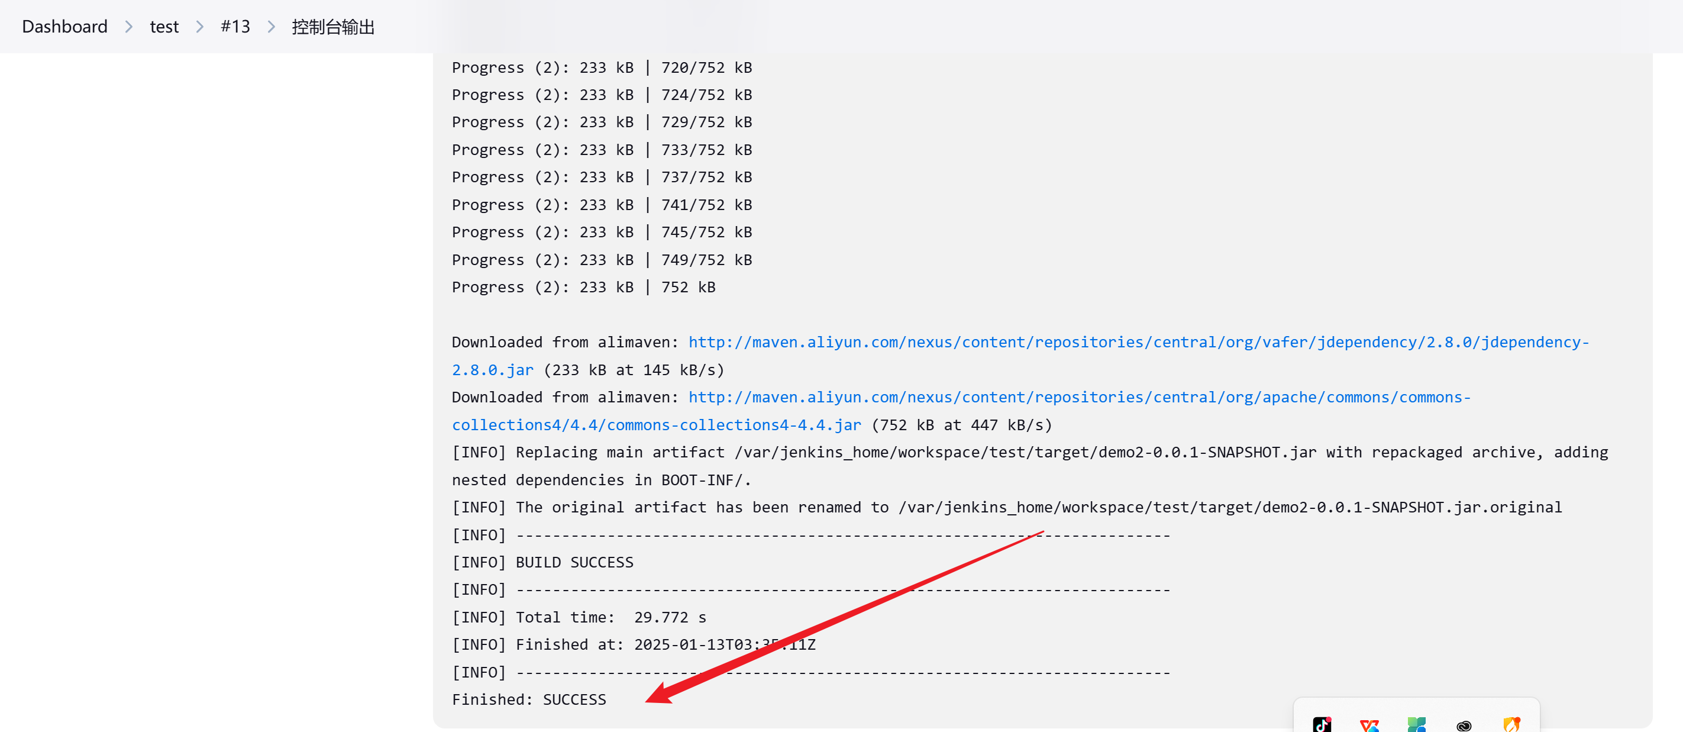Open the commons-collections4 repository URL
Viewport: 1683px width, 732px height.
click(x=1080, y=398)
